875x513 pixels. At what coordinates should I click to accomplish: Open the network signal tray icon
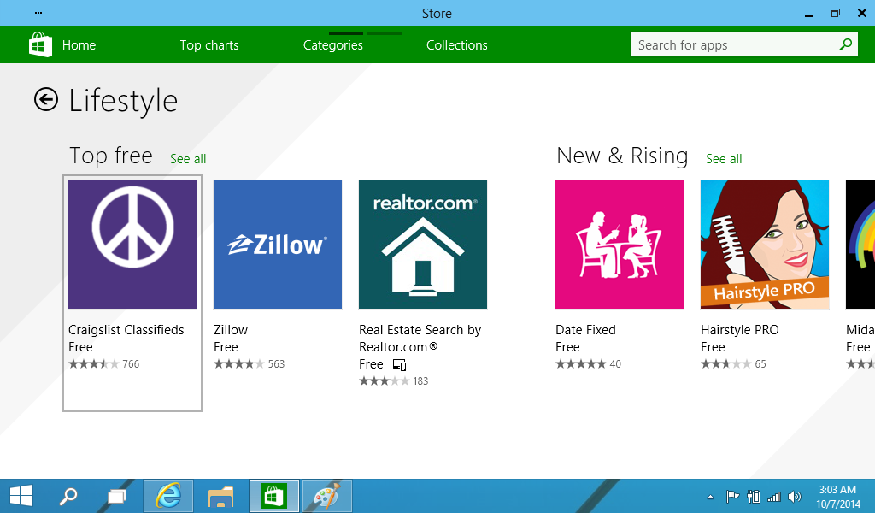(774, 496)
